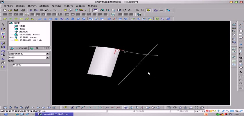The image size is (244, 116).
Task: Select 起始点 item in machining tree
Action: coord(24,32)
